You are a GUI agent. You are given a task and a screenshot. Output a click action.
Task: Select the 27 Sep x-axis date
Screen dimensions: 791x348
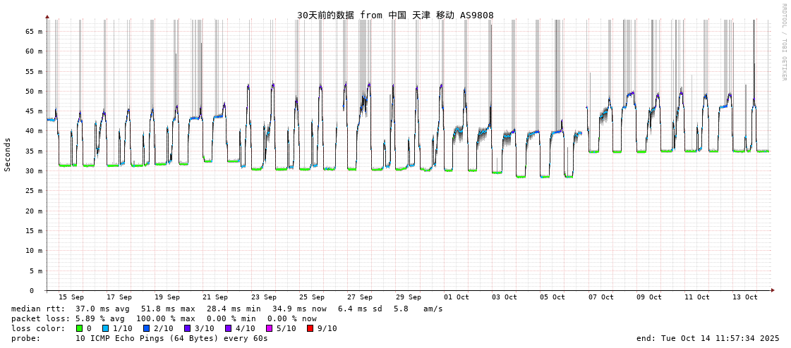pos(360,297)
